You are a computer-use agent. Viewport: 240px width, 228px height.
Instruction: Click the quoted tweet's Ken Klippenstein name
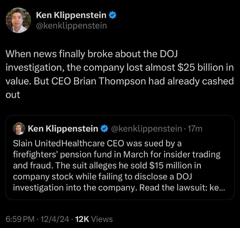(x=63, y=129)
